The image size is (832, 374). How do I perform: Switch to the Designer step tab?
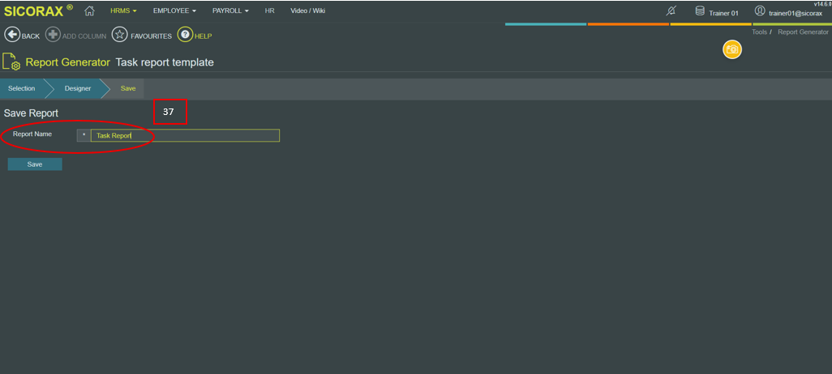click(x=78, y=88)
